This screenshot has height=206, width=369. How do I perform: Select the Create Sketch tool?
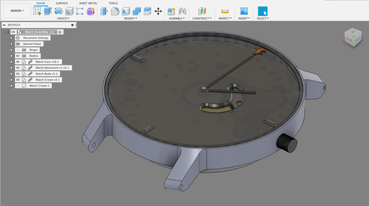tap(37, 11)
